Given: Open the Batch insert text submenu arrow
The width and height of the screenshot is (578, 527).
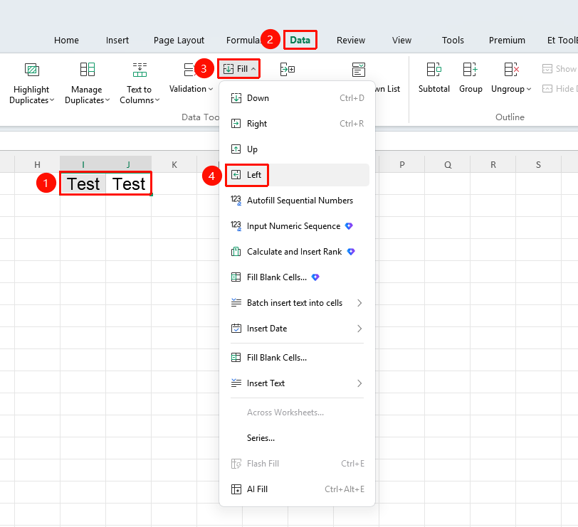Looking at the screenshot, I should [x=359, y=303].
